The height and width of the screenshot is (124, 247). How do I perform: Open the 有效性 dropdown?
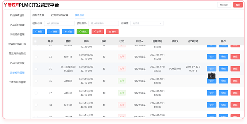[147, 23]
